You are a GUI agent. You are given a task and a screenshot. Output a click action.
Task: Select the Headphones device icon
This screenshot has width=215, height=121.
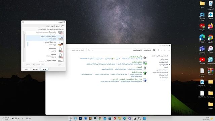[60, 50]
